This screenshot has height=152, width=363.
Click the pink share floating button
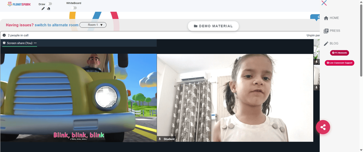click(323, 127)
